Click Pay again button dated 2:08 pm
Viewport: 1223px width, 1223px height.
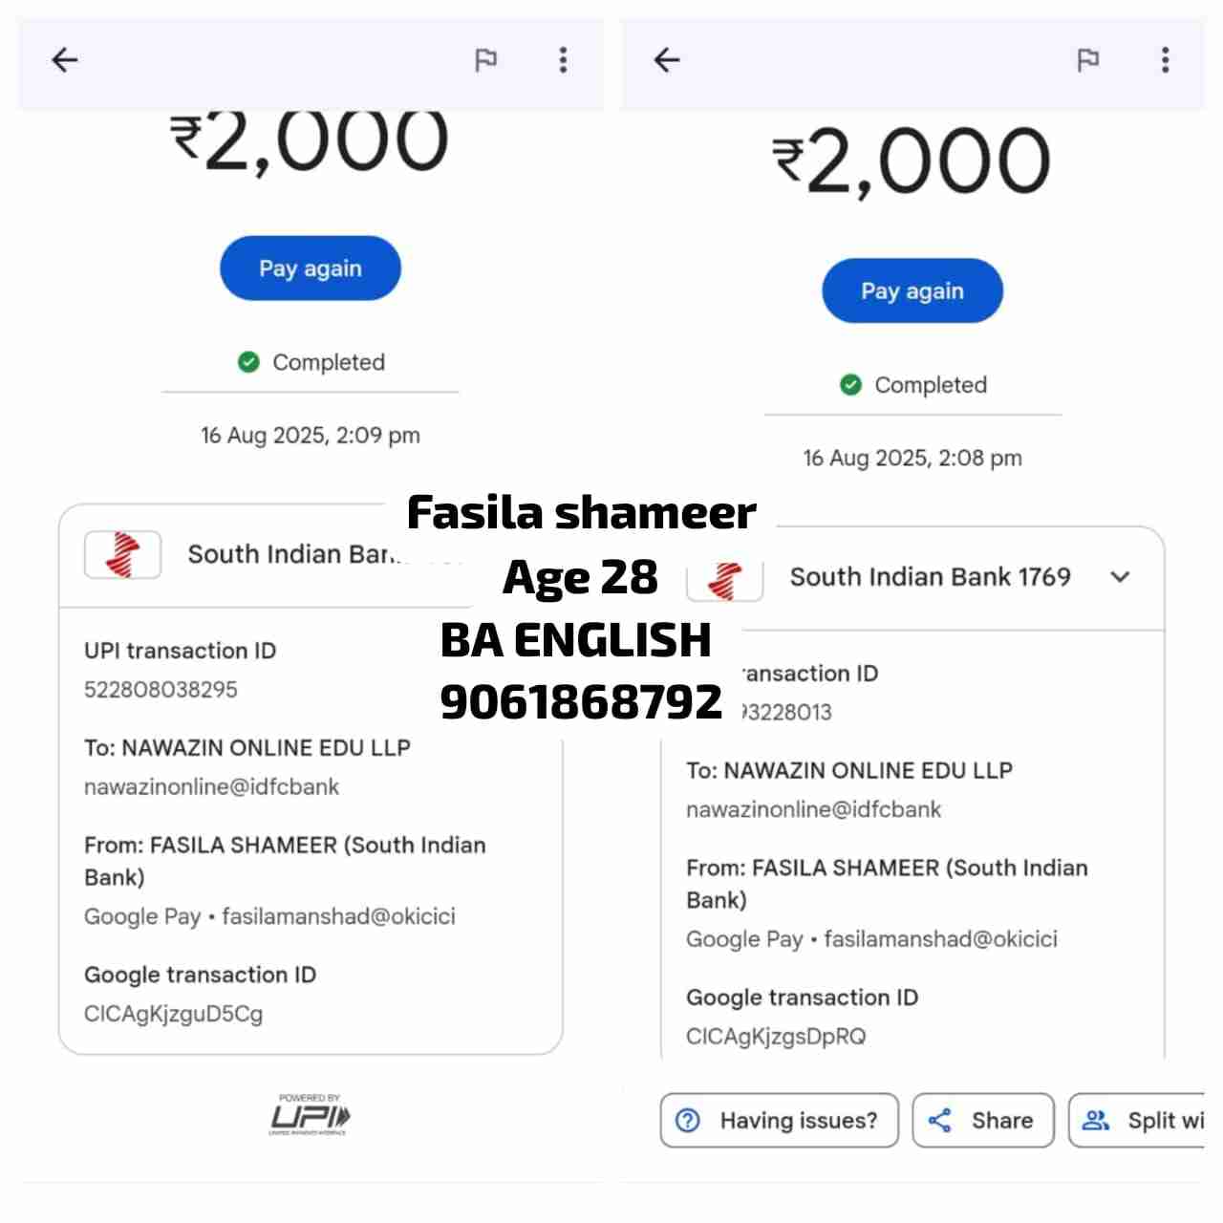tap(912, 290)
